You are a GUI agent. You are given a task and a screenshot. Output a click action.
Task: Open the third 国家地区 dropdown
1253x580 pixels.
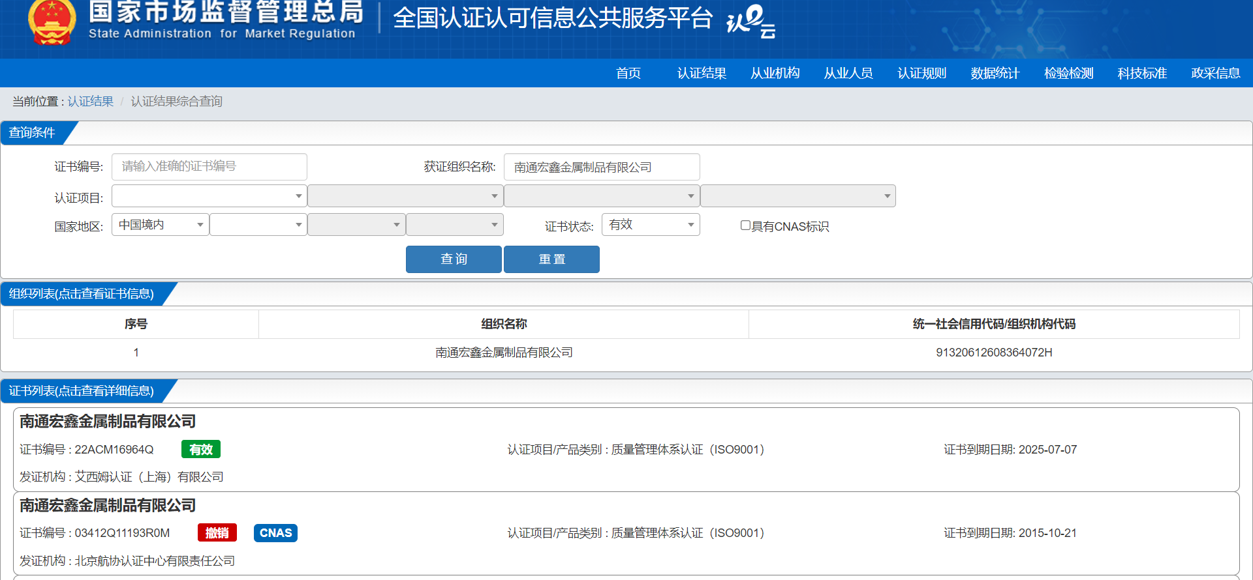click(x=356, y=225)
